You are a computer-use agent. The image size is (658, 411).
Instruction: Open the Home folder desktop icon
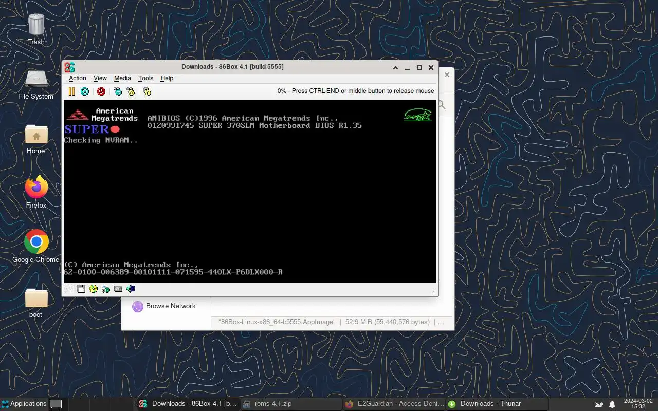[x=36, y=139]
